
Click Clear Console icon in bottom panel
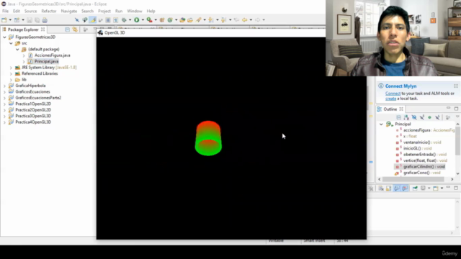click(x=381, y=188)
